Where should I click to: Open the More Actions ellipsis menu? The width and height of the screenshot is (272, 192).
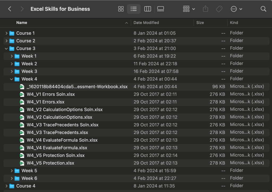pyautogui.click(x=236, y=9)
